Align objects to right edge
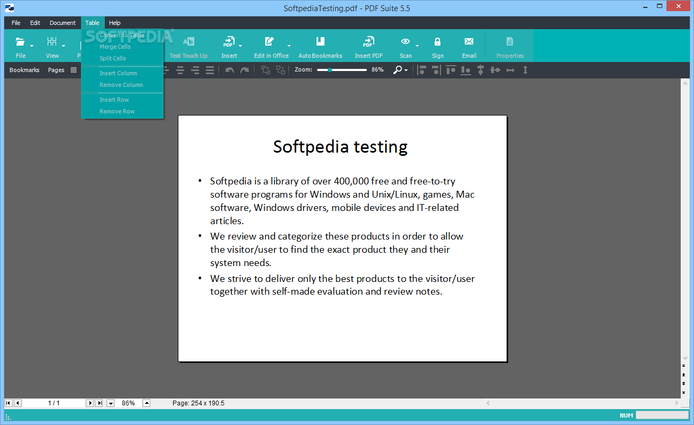Screen dimensions: 694x425 (436, 70)
